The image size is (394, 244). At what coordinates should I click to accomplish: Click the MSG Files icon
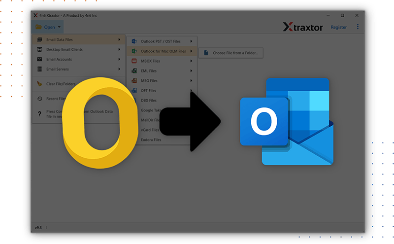point(134,80)
